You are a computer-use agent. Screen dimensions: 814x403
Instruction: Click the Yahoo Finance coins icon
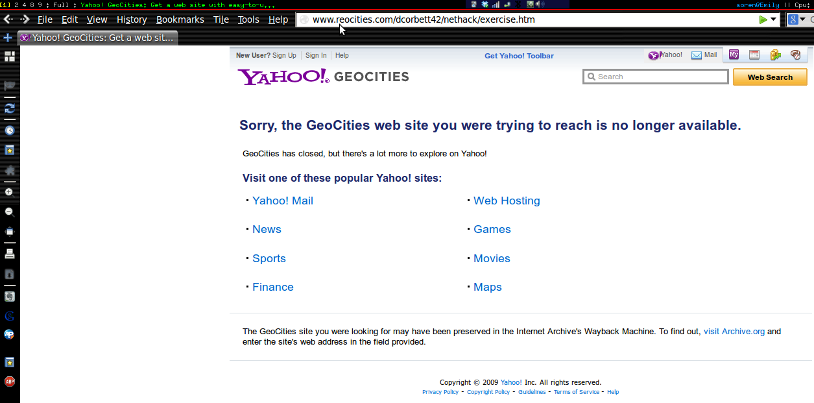775,55
